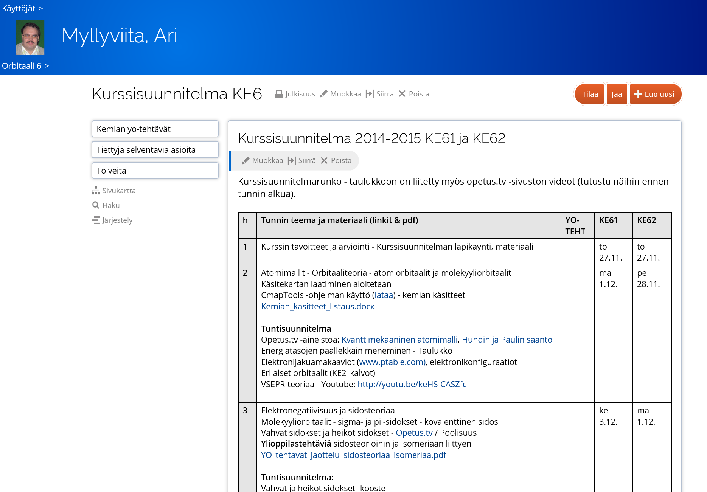Click section Poista label in gray bar
Viewport: 707px width, 492px height.
pos(341,160)
